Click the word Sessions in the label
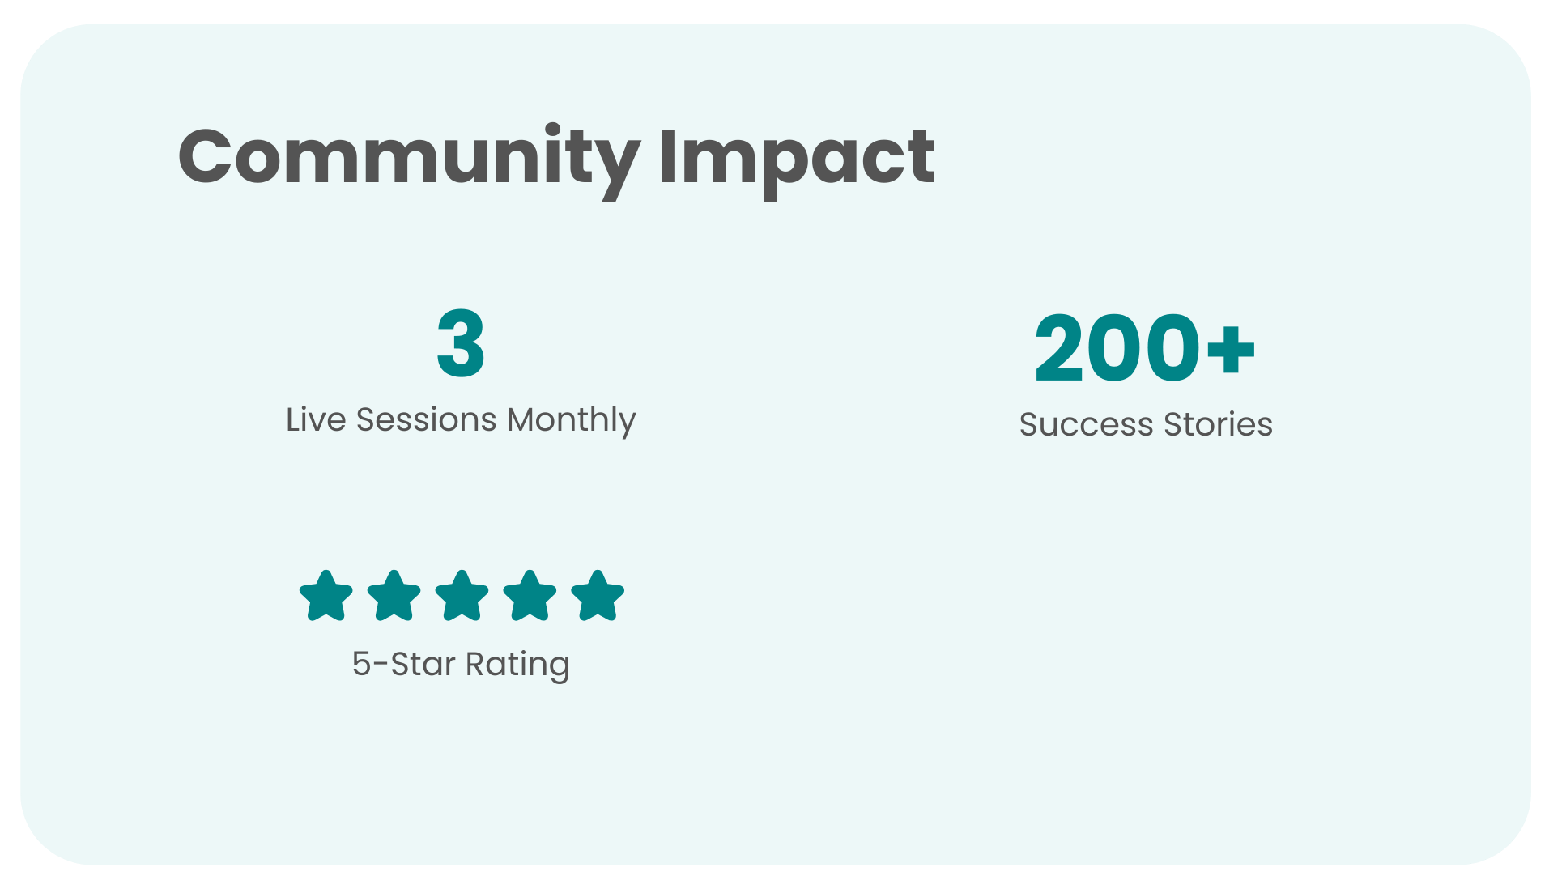This screenshot has width=1549, height=893. [x=426, y=420]
